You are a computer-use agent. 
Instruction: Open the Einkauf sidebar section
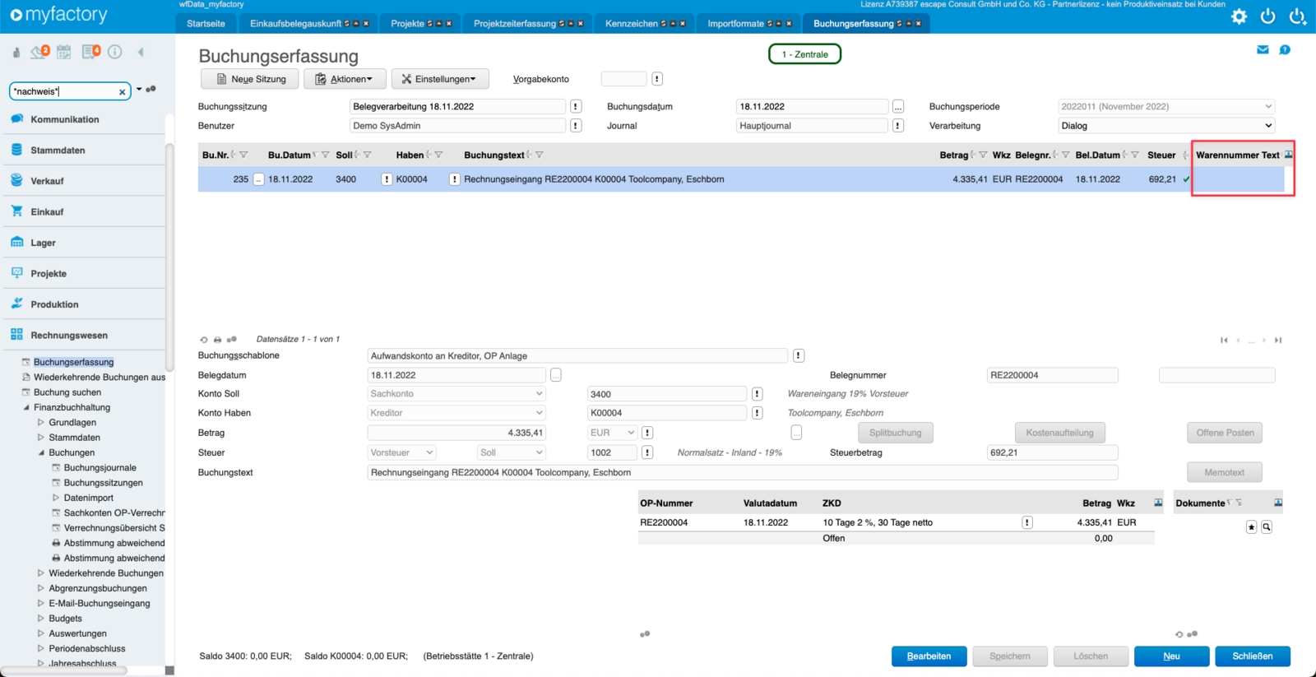(47, 212)
